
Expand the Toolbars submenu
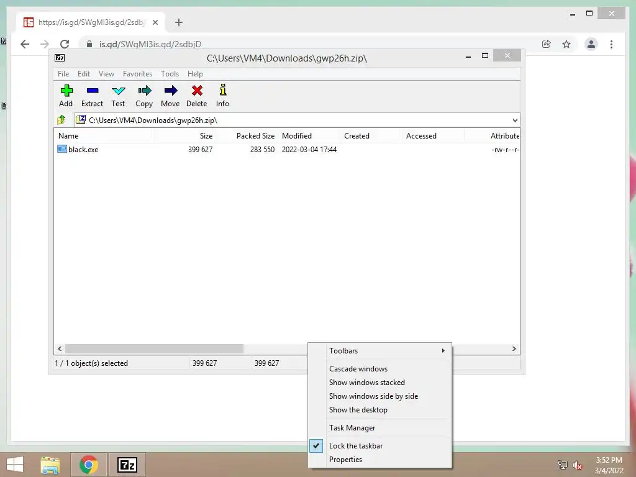(x=379, y=350)
